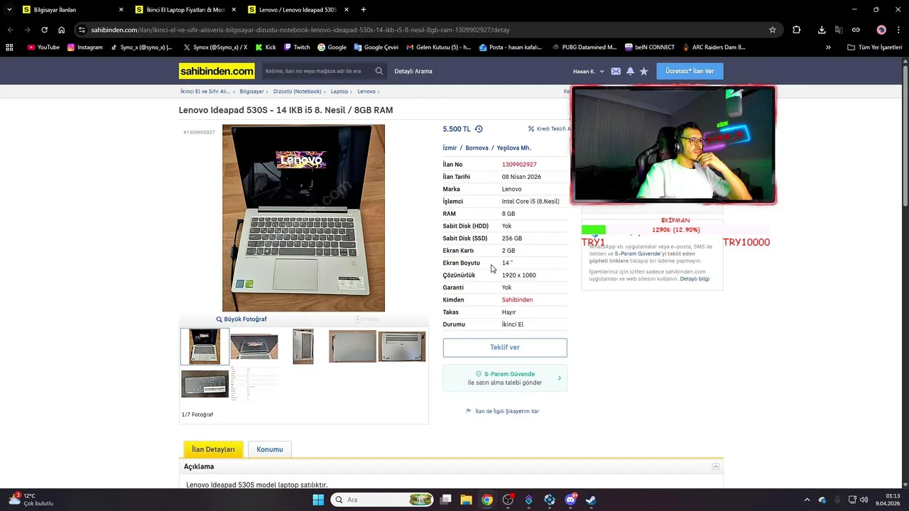Select the closed-lid thumbnail photo
Screen dimensions: 909x511
point(352,347)
